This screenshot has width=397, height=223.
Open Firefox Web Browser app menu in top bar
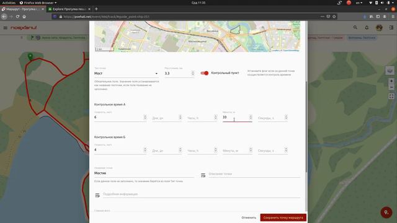click(x=38, y=2)
